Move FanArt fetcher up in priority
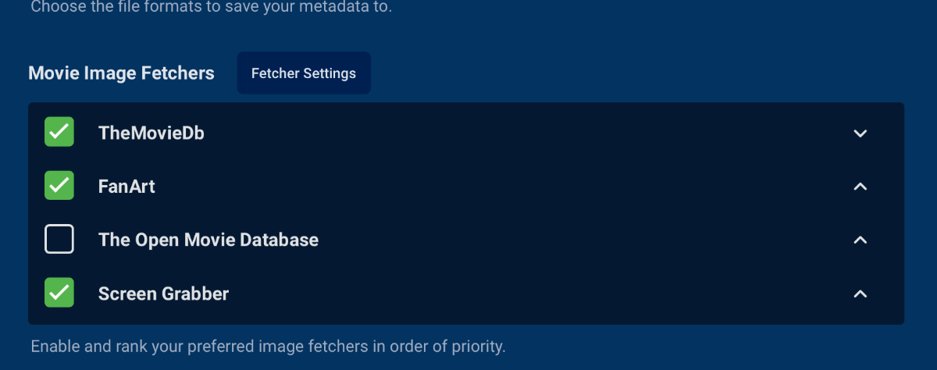This screenshot has height=370, width=937. 860,186
